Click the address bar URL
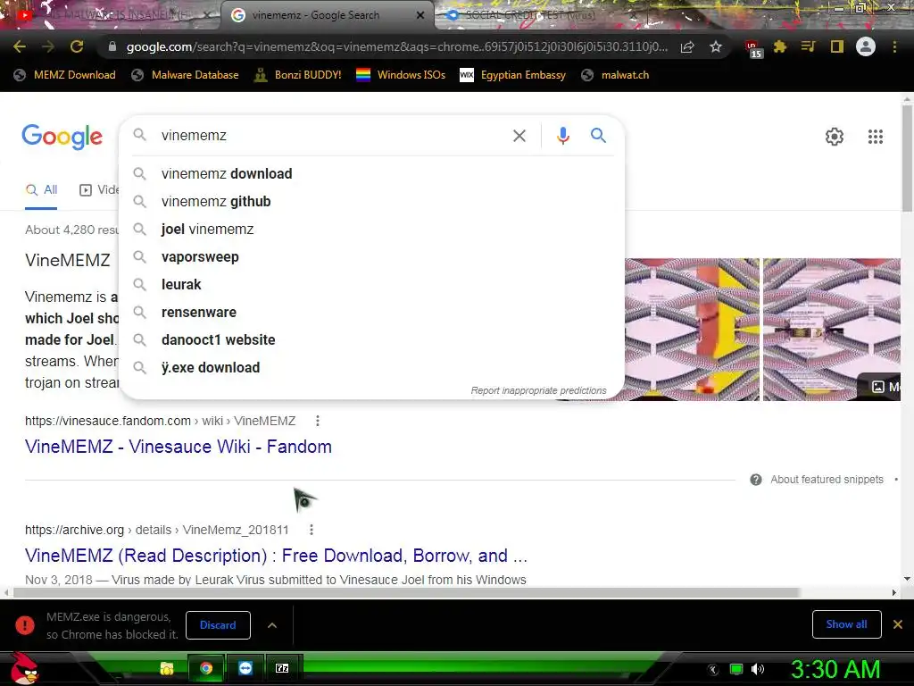The width and height of the screenshot is (914, 686). 396,46
